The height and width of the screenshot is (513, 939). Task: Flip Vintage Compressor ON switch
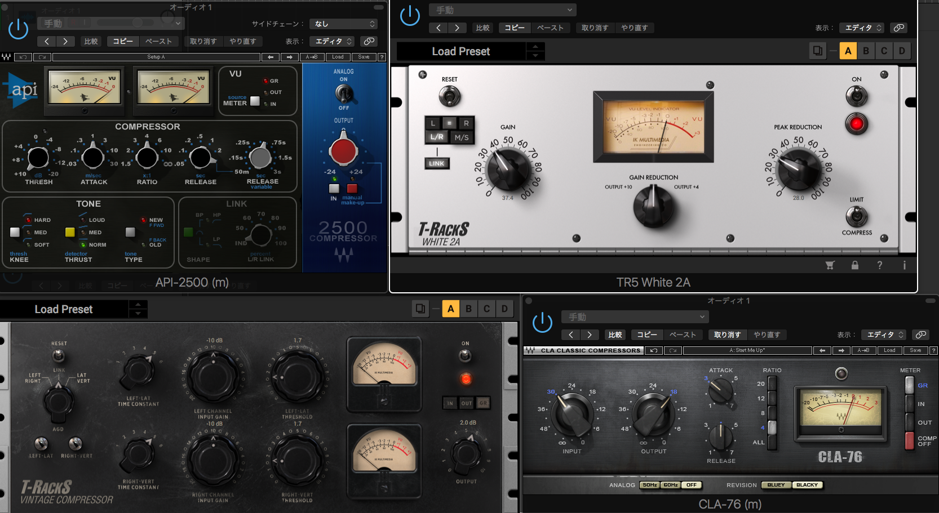click(465, 355)
